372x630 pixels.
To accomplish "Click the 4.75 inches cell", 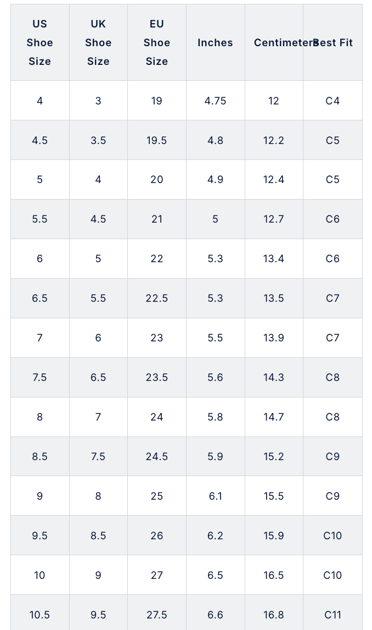I will tap(215, 101).
